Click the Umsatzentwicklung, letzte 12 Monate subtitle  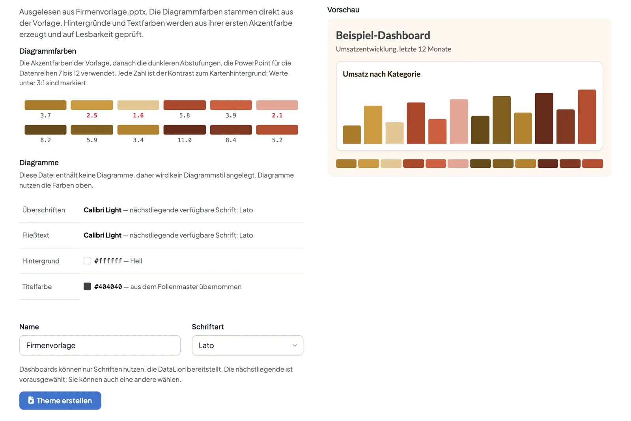pos(394,49)
